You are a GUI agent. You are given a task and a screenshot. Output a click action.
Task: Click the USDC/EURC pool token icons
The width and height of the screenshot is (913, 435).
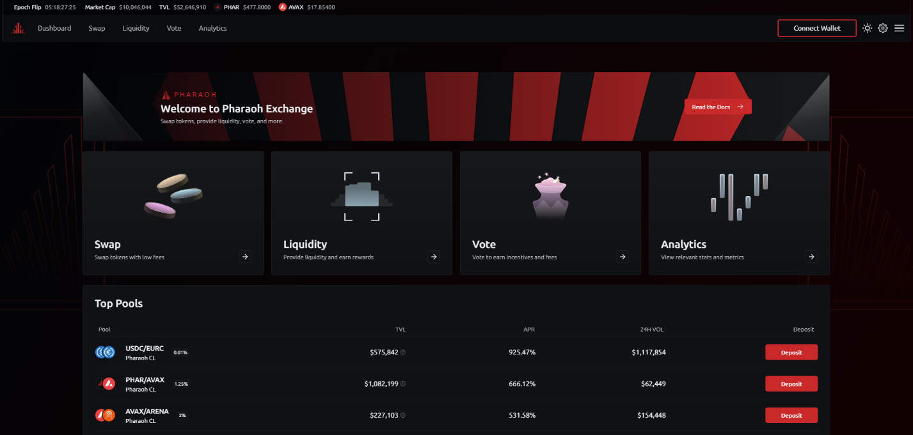[x=105, y=352]
